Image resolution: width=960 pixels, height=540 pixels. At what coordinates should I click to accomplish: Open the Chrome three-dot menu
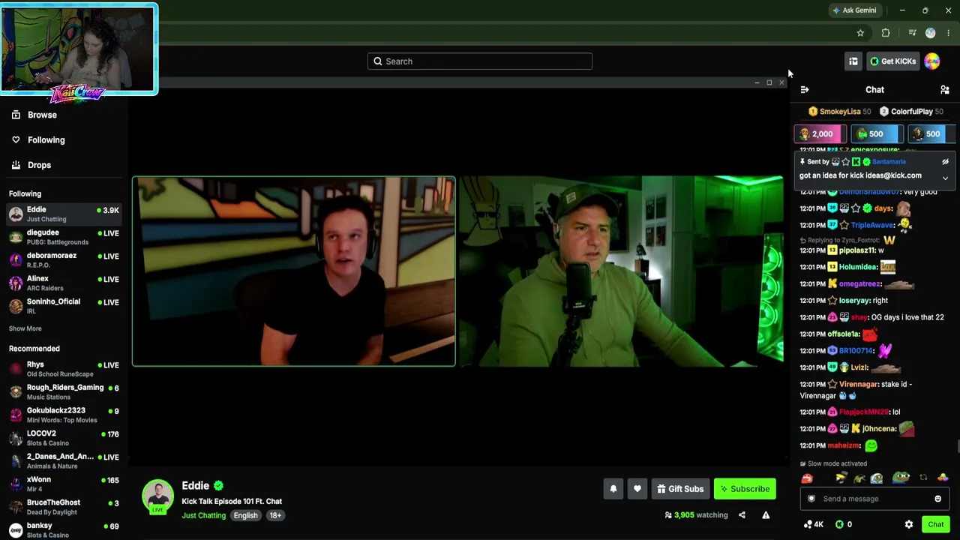(949, 33)
